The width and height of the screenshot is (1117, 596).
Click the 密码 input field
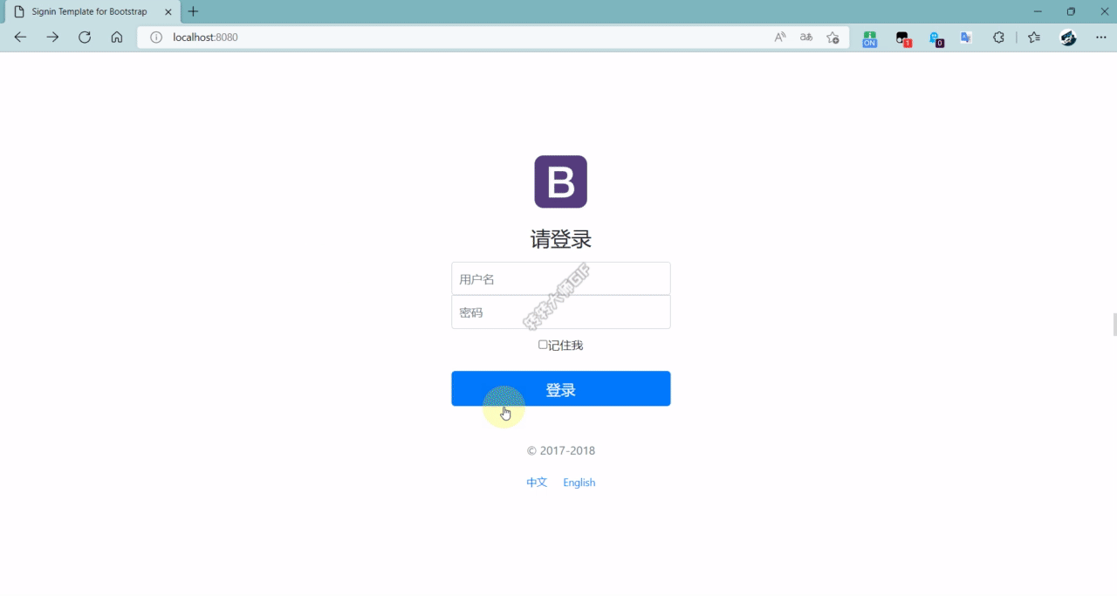point(560,312)
